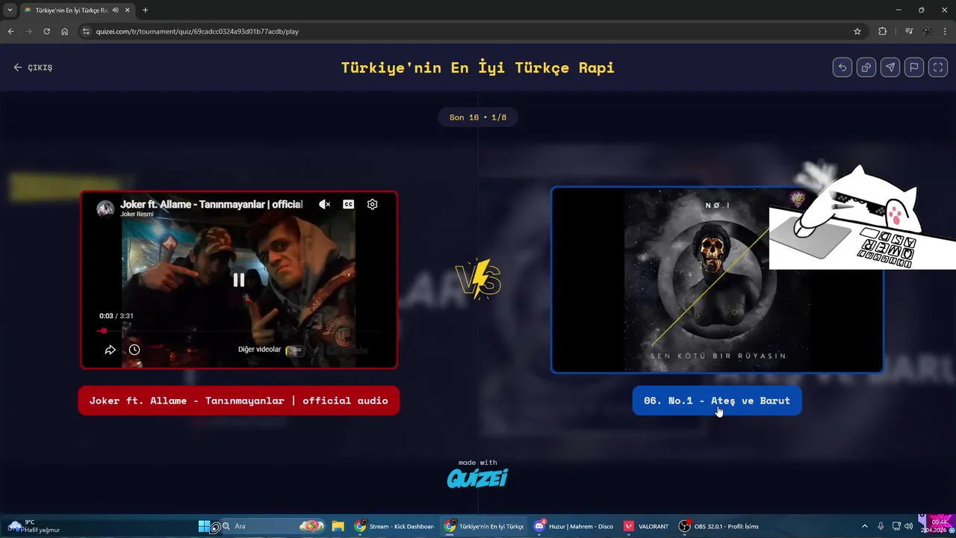Open Chrome media control icon

point(908,31)
